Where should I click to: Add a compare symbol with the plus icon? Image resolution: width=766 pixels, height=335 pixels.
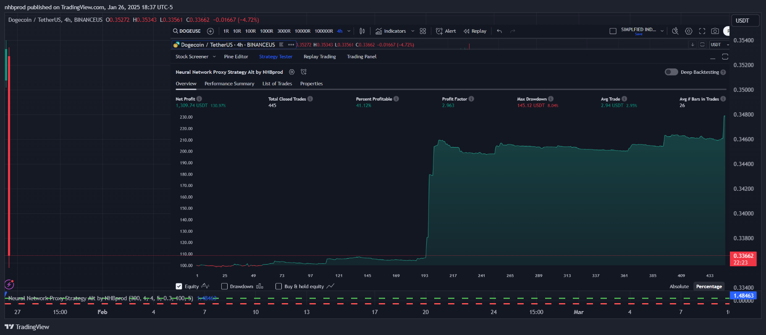[210, 31]
